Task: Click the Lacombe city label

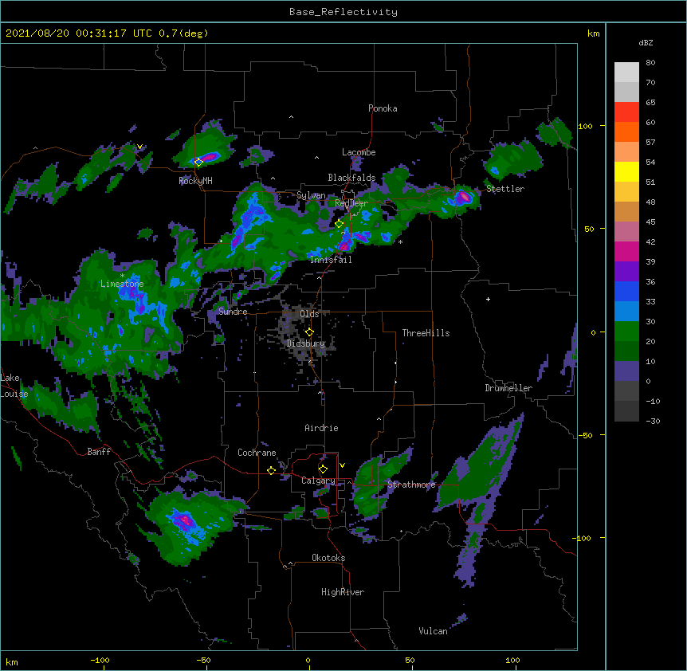Action: [x=359, y=152]
